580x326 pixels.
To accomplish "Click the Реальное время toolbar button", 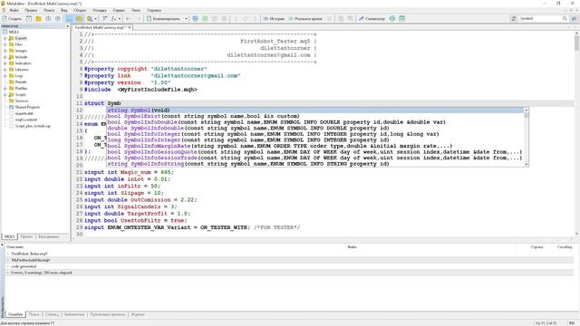I will 305,18.
